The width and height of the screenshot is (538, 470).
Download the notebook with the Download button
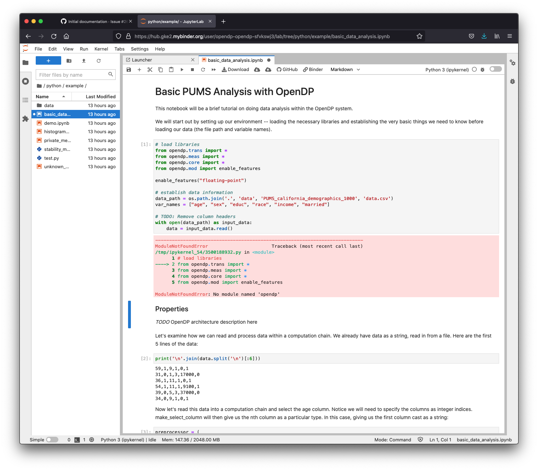click(x=235, y=69)
